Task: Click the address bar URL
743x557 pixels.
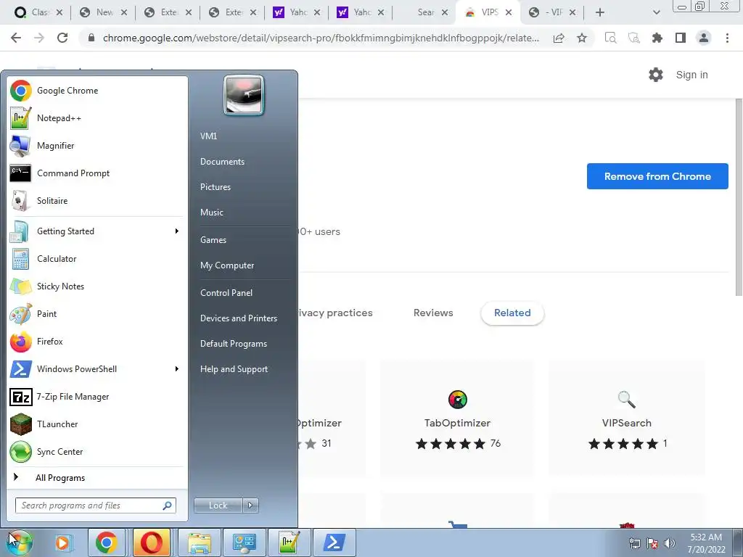Action: (321, 38)
